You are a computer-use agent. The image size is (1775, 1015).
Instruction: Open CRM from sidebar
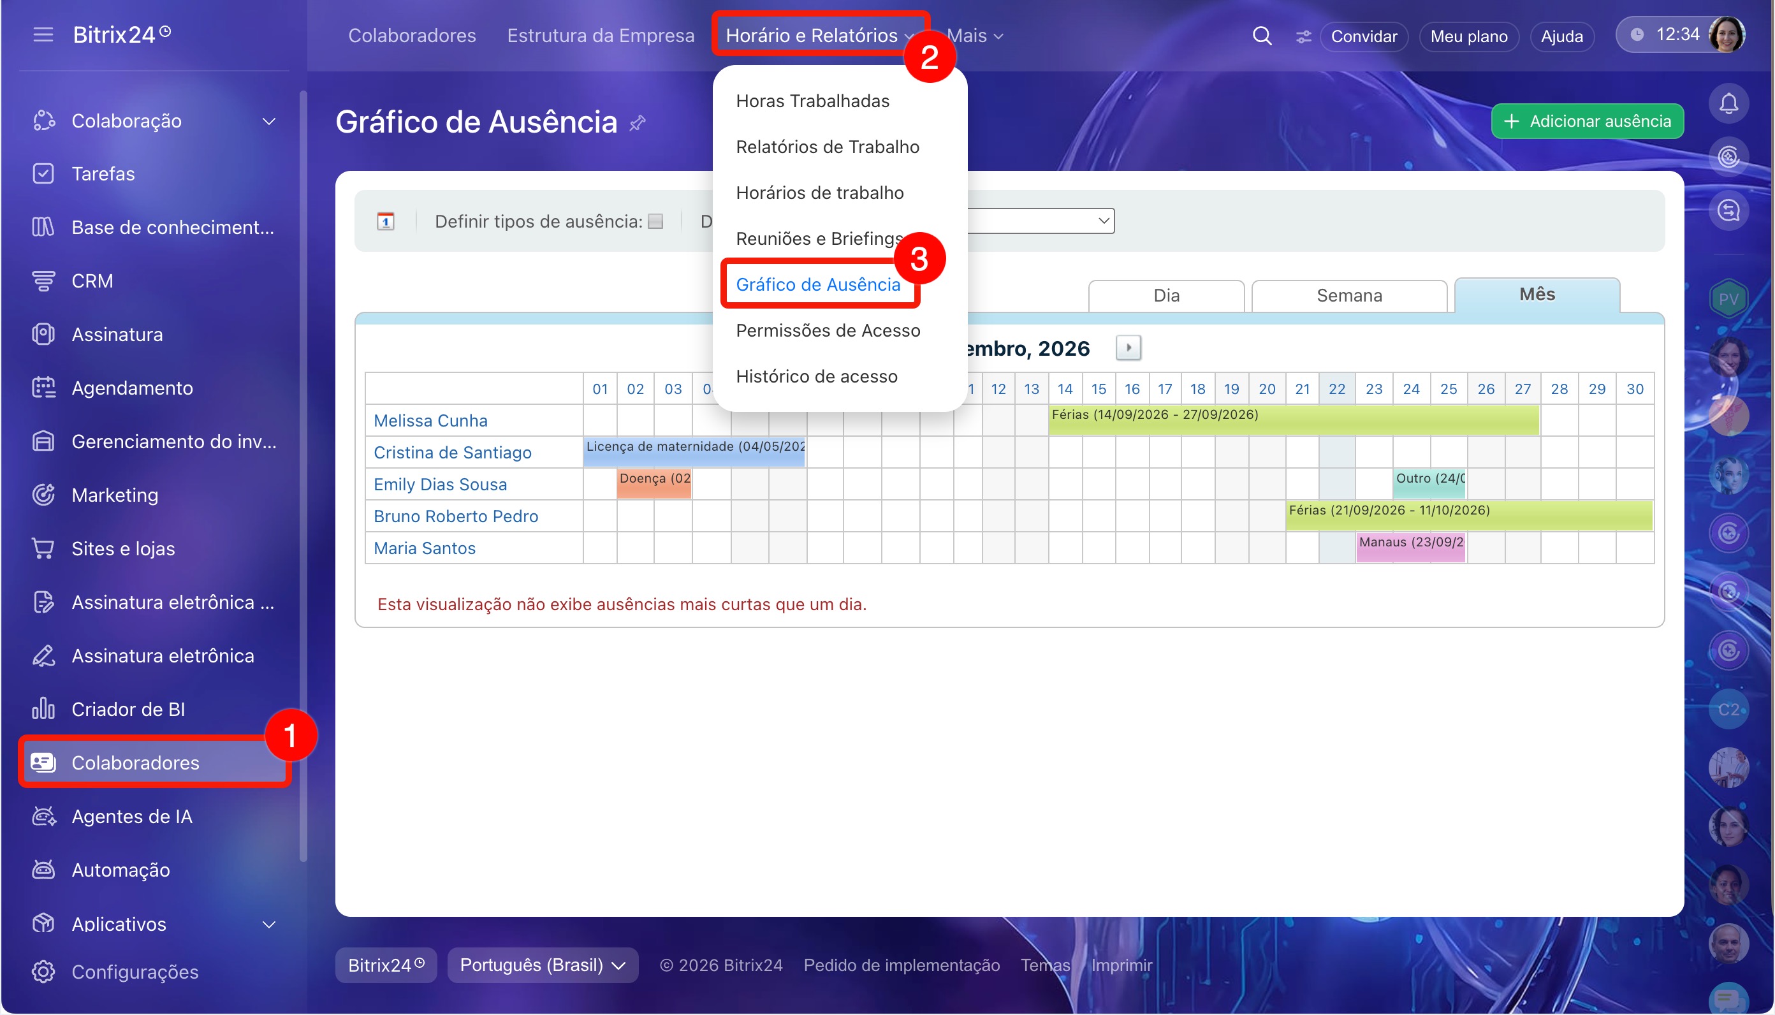(92, 281)
